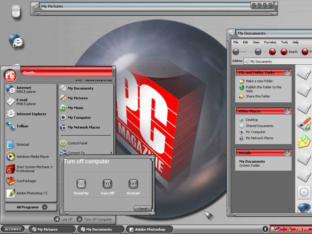Open Back history dropdown arrow
The height and width of the screenshot is (234, 312).
pos(251,52)
